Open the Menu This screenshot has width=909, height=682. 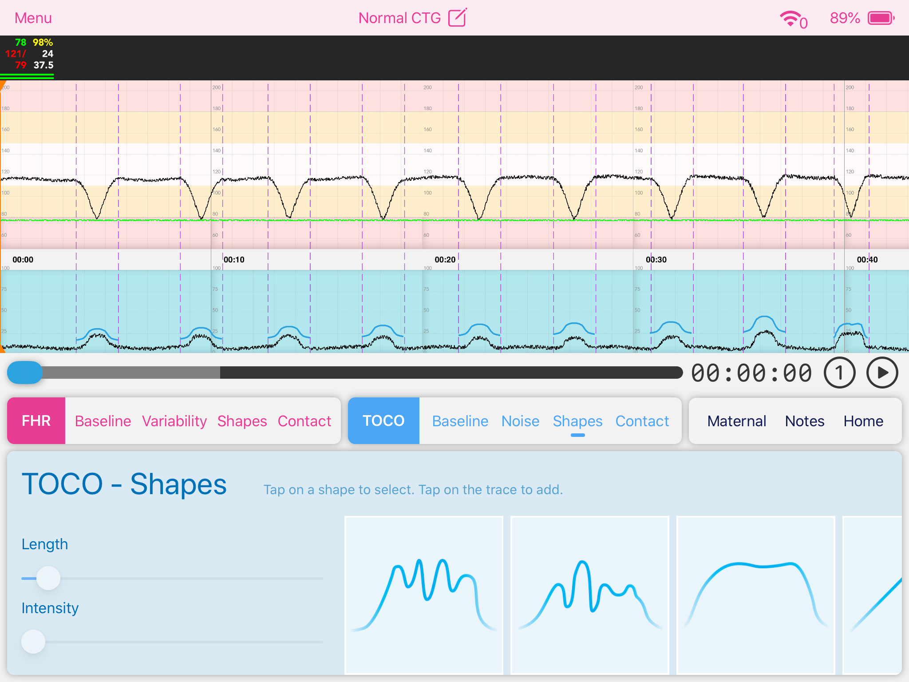[33, 18]
